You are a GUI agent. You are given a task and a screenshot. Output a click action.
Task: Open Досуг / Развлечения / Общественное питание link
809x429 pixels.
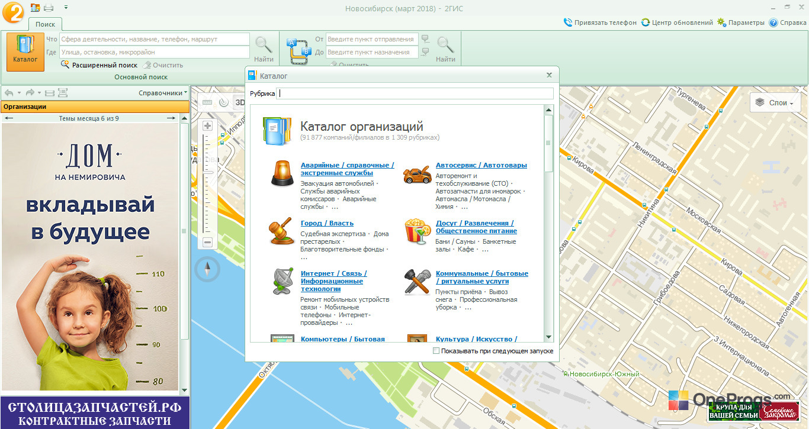(x=476, y=227)
